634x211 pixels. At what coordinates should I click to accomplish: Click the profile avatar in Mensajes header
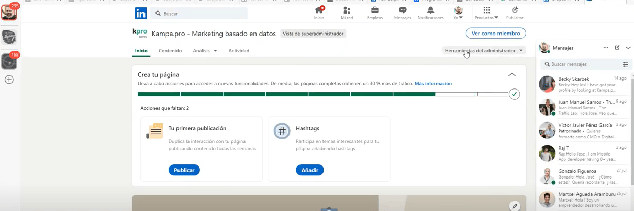point(544,48)
